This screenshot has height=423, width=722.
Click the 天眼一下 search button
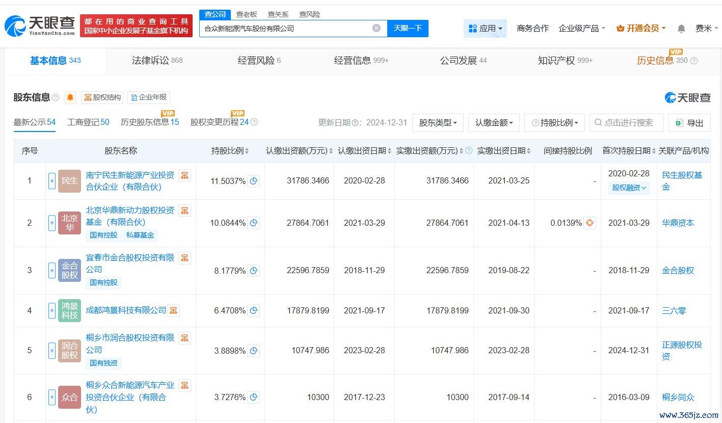[408, 29]
